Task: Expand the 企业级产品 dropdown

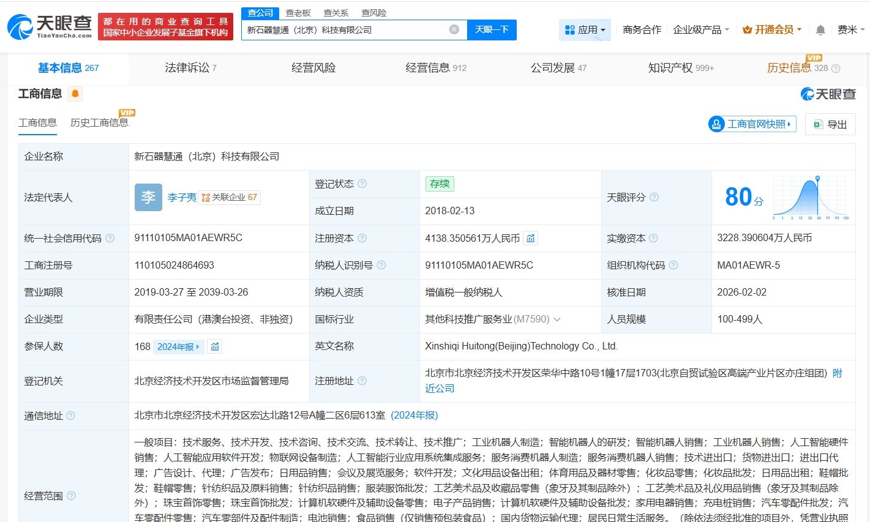Action: click(x=701, y=29)
